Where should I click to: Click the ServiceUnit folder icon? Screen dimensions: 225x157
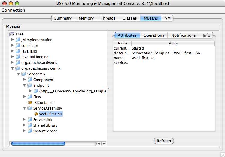pyautogui.click(x=30, y=119)
